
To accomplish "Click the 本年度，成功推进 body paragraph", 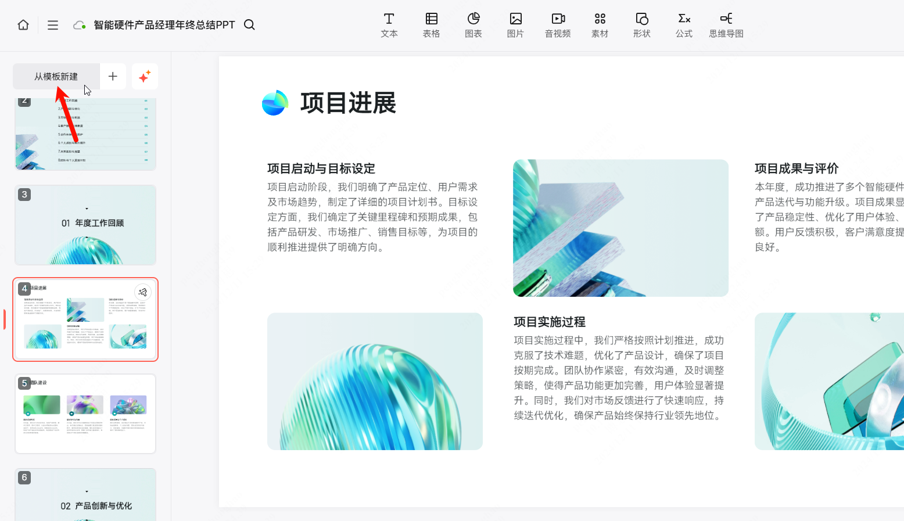I will [x=829, y=217].
